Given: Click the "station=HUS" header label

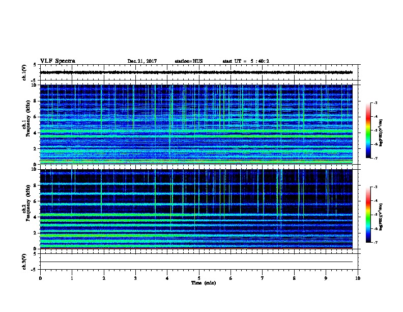Looking at the screenshot, I should point(189,61).
